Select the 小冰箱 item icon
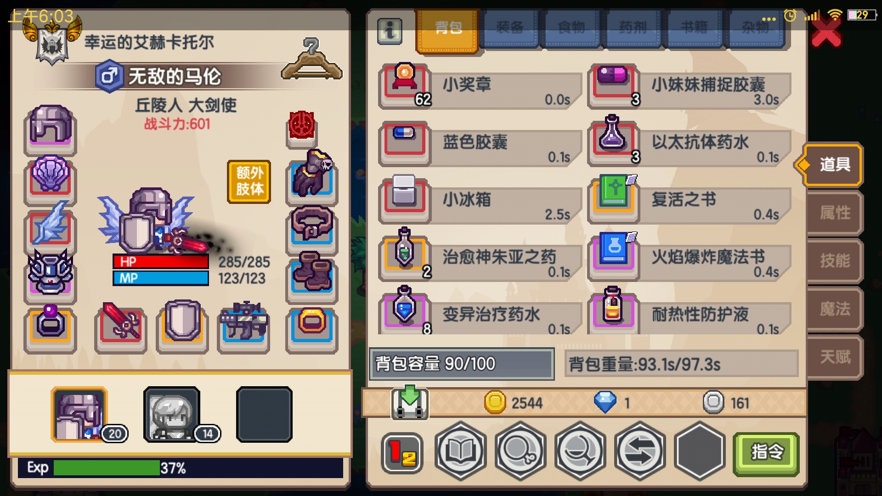This screenshot has height=496, width=882. point(404,196)
